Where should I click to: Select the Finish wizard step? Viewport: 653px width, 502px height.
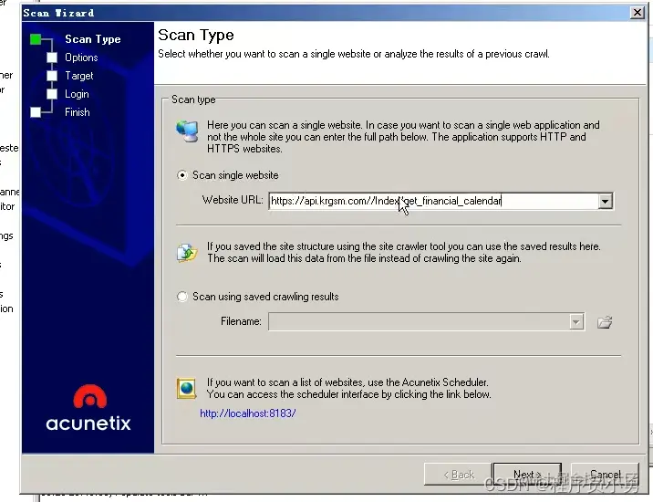[77, 112]
